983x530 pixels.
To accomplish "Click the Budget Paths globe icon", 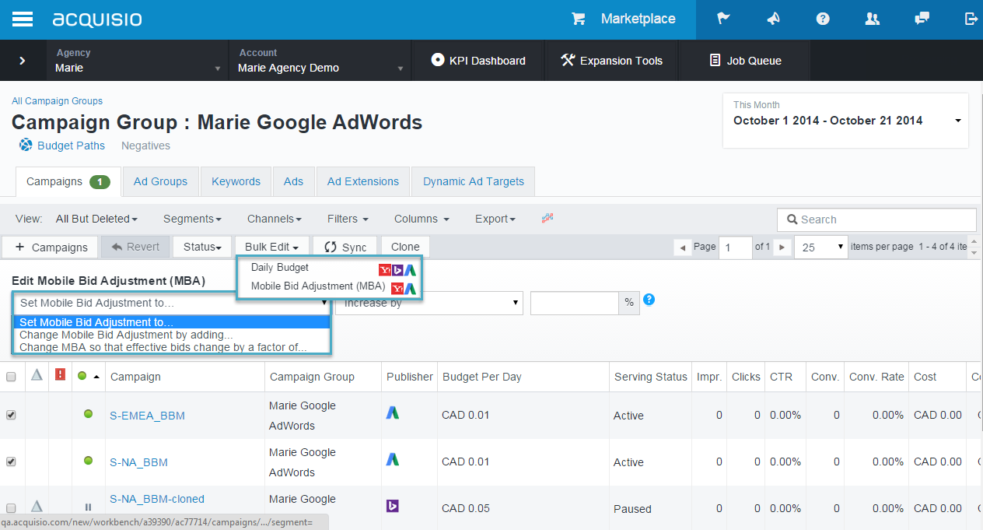I will pyautogui.click(x=26, y=145).
